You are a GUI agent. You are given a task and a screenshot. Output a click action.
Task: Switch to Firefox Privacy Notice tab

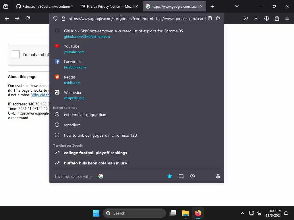[110, 7]
